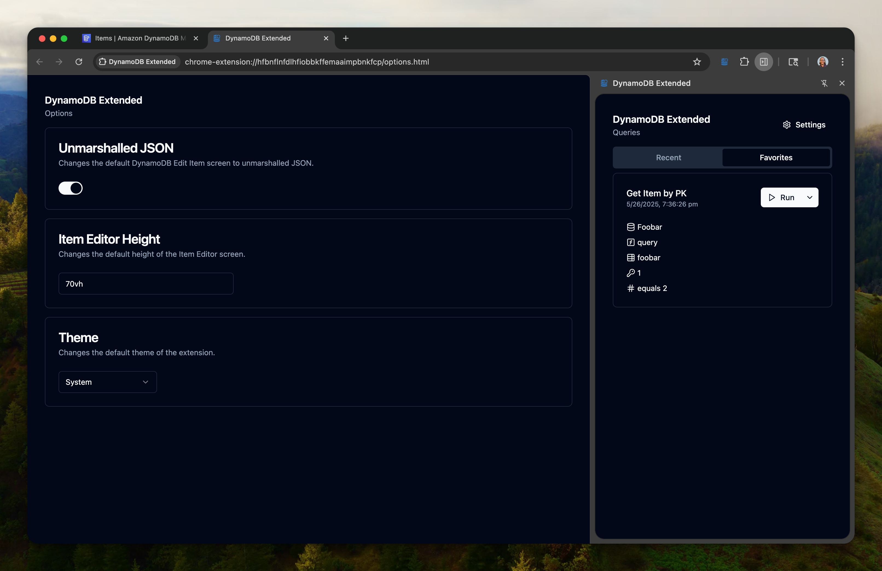Close the DynamoDB Extended browser tab
The width and height of the screenshot is (882, 571).
pyautogui.click(x=326, y=38)
